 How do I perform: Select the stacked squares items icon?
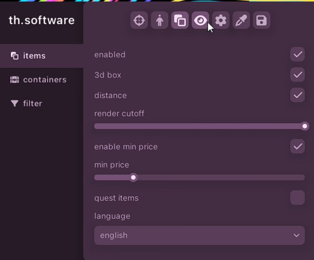coord(180,20)
